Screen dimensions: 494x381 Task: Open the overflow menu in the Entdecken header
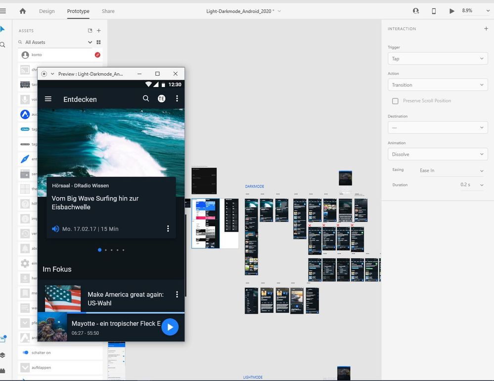[177, 98]
